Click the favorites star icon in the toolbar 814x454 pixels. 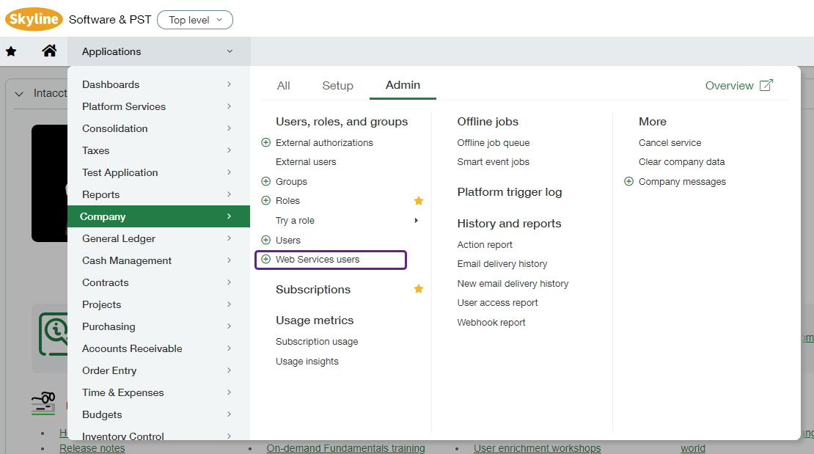click(10, 51)
